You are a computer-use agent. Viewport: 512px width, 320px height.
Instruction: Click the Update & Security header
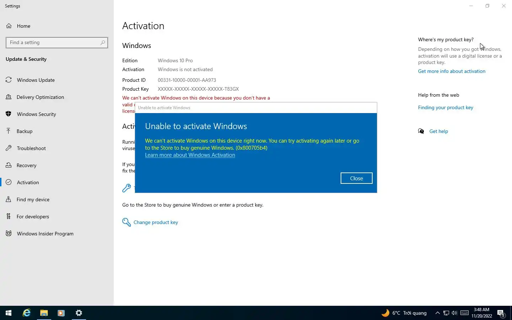[x=26, y=59]
